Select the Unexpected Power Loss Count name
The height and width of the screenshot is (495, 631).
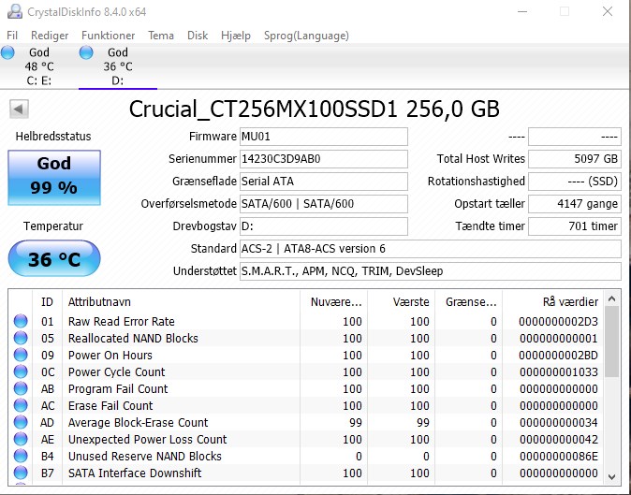click(147, 440)
